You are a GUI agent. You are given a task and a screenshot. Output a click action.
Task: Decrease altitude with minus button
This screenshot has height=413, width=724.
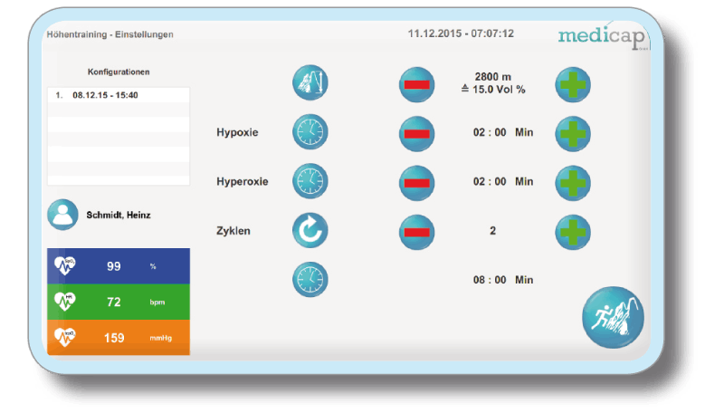tap(417, 84)
